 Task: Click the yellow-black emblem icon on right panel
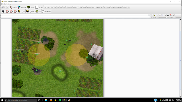[155, 15]
